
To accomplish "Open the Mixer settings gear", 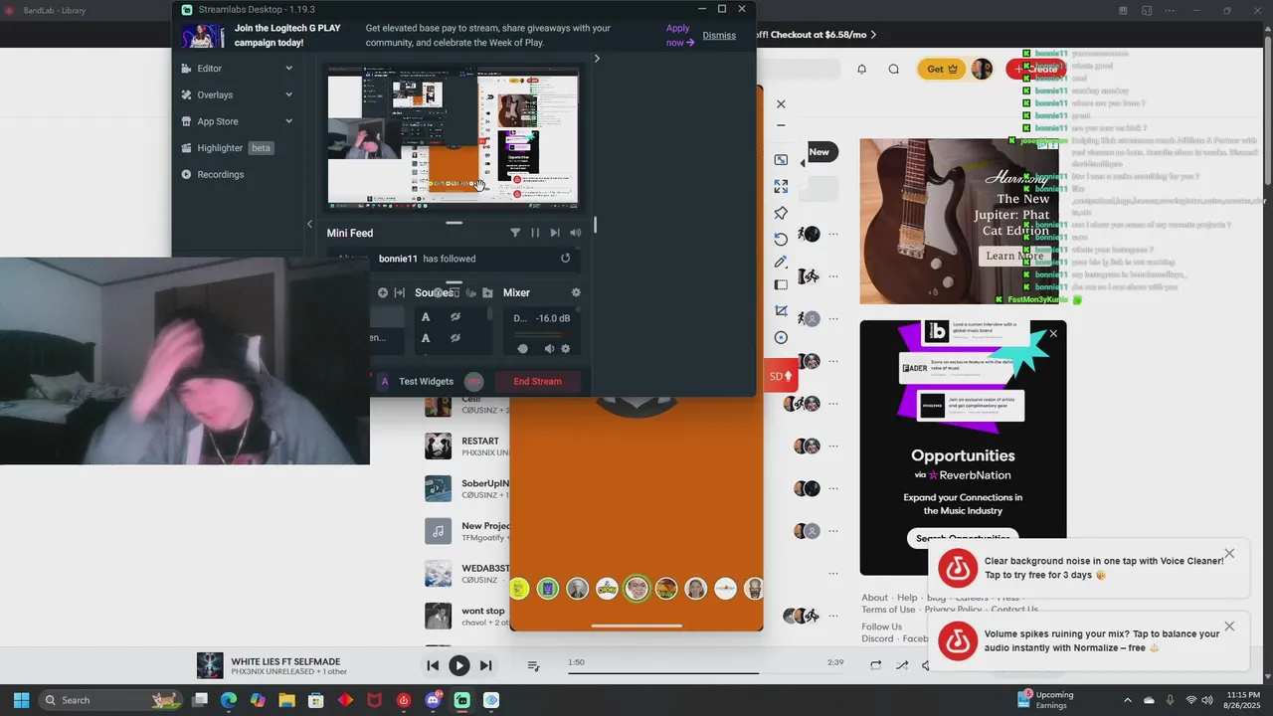I will [x=576, y=292].
